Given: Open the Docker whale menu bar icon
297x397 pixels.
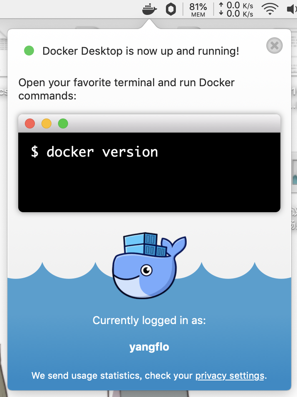Looking at the screenshot, I should [x=149, y=10].
